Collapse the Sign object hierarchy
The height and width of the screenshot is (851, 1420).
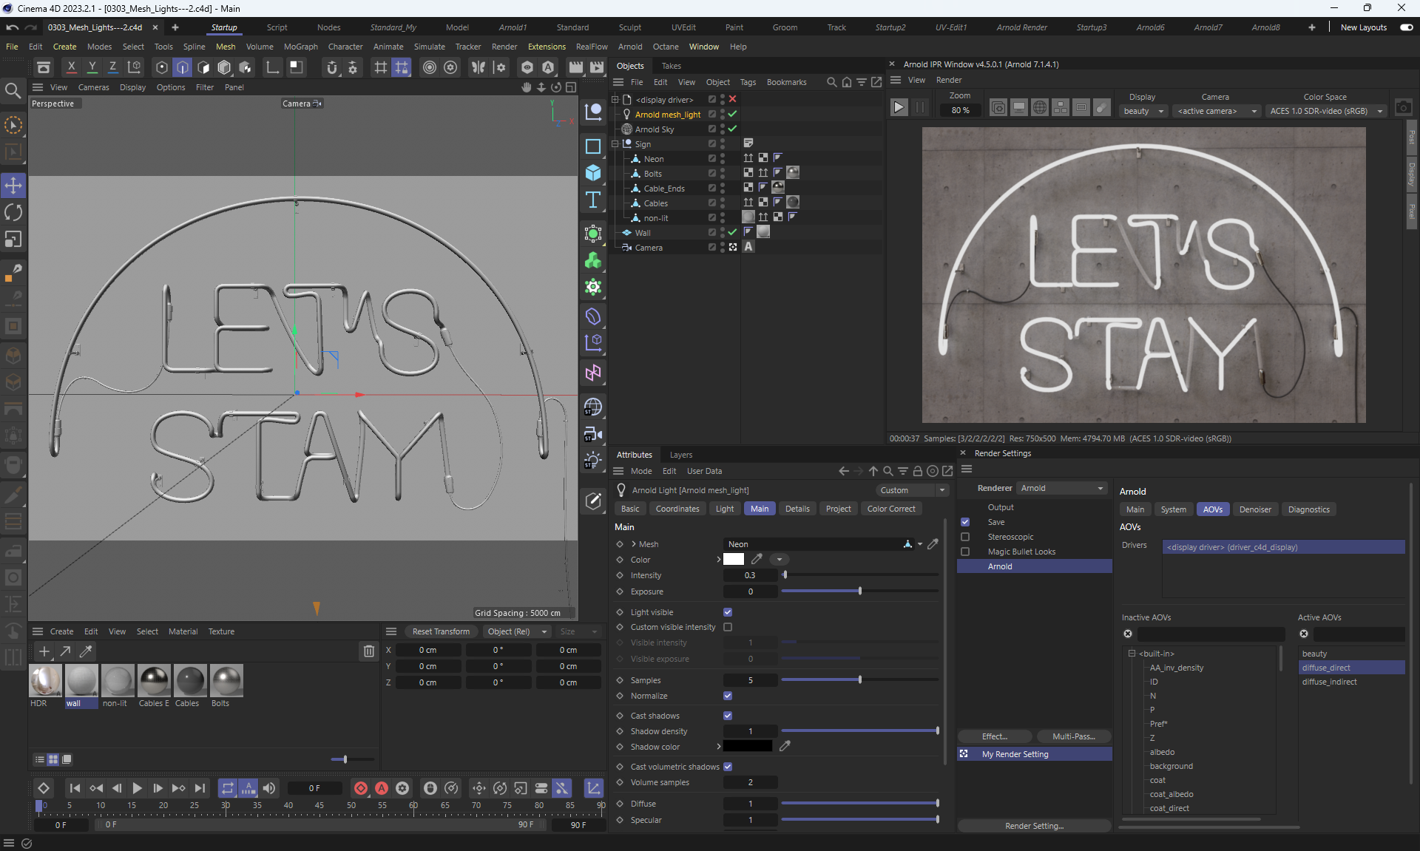[615, 144]
